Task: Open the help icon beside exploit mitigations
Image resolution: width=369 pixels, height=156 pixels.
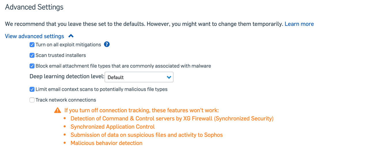Action: click(x=107, y=44)
